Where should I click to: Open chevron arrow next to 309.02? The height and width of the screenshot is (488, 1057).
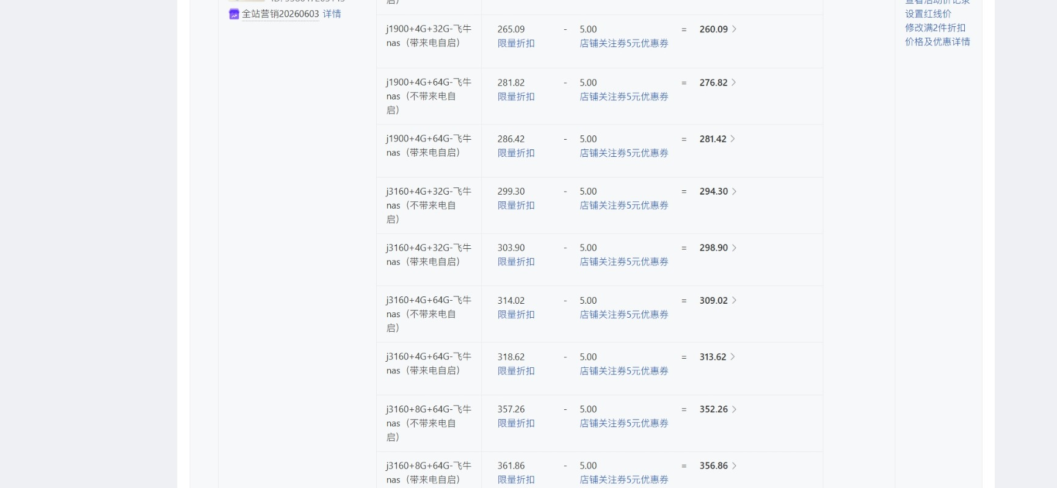point(734,300)
